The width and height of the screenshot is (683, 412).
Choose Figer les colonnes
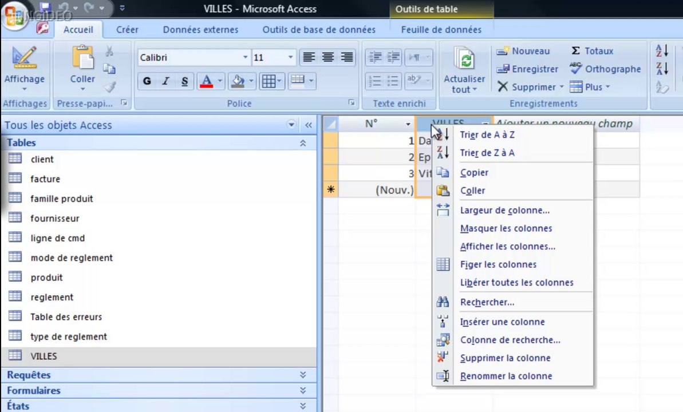(513, 264)
